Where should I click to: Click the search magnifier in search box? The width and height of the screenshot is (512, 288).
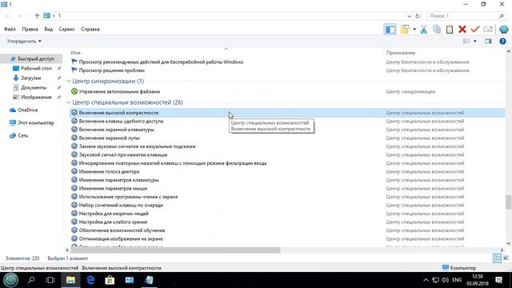[502, 16]
